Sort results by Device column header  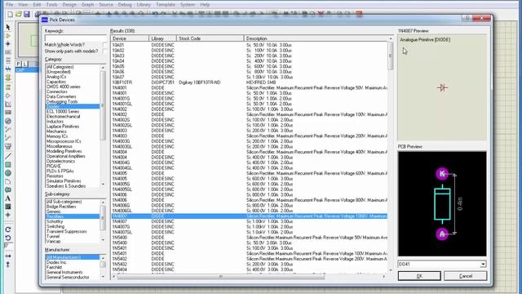[130, 38]
